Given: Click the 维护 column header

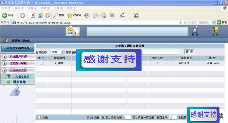Looking at the screenshot, I should [212, 58].
